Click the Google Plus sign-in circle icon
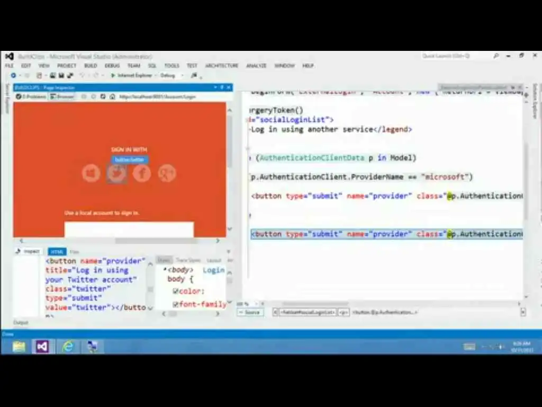The height and width of the screenshot is (407, 542). tap(167, 173)
